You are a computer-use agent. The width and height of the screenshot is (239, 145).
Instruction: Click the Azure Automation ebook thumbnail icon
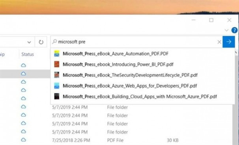point(57,54)
